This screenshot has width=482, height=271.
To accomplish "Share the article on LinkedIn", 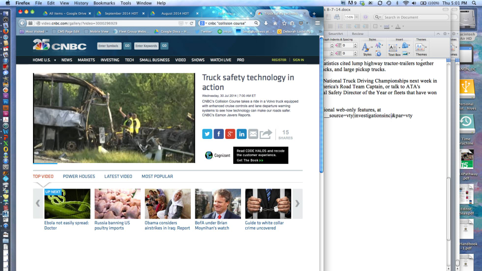I will pos(241,134).
